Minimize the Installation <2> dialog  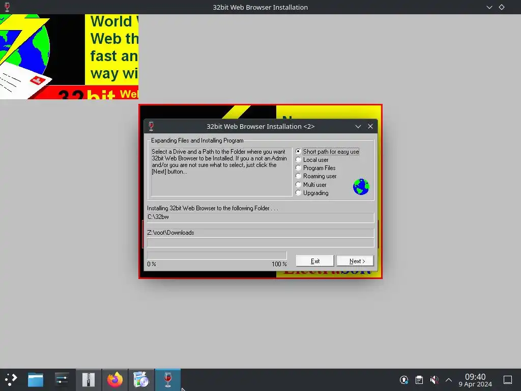pos(358,126)
